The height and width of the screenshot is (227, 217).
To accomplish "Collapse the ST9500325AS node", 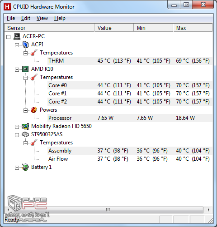I will point(17,135).
